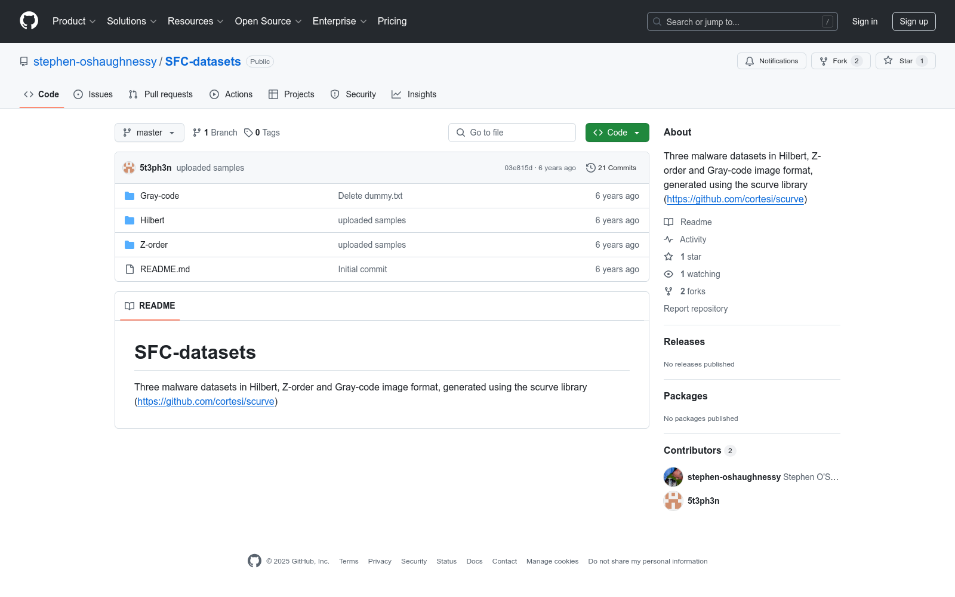This screenshot has height=597, width=955.
Task: Click Terms in the footer
Action: click(x=349, y=561)
